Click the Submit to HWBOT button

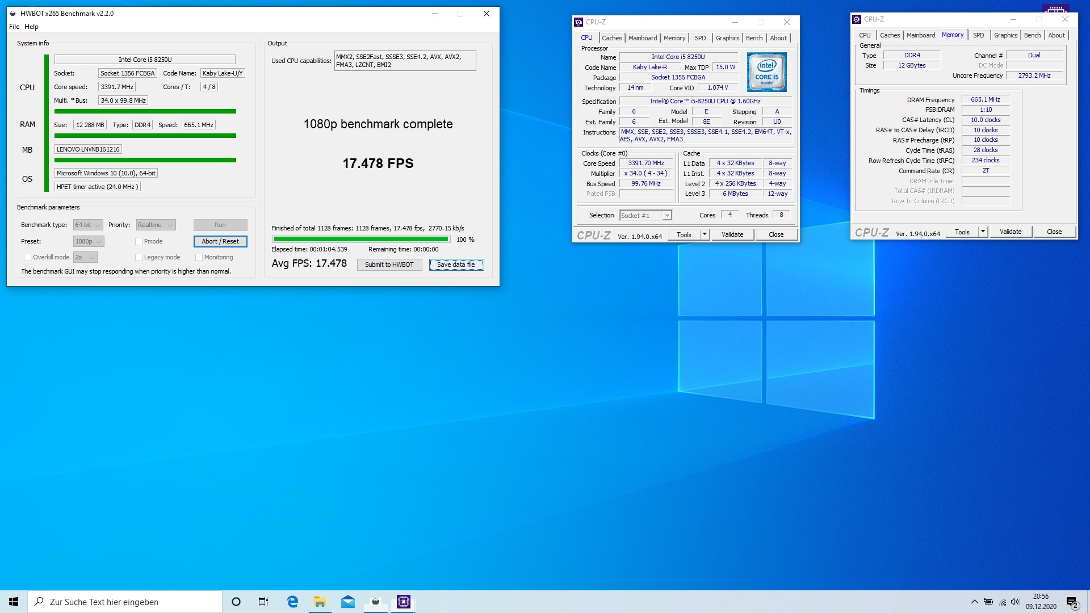(x=389, y=264)
